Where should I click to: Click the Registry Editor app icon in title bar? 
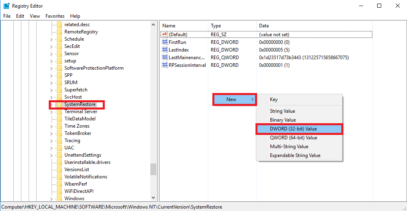coord(6,6)
